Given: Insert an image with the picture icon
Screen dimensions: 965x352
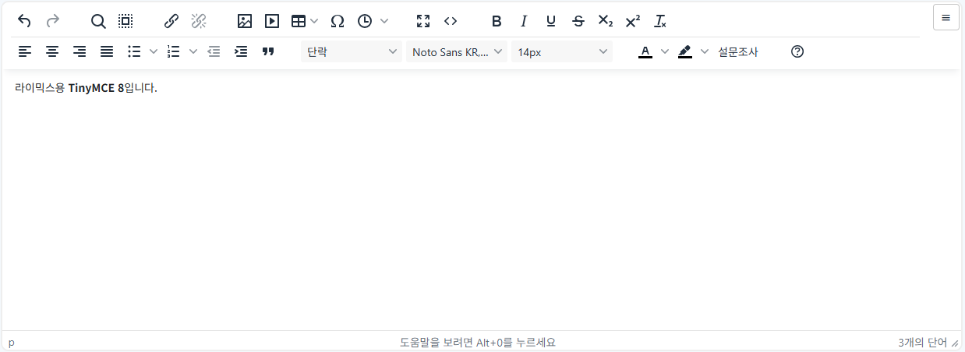Looking at the screenshot, I should click(245, 21).
